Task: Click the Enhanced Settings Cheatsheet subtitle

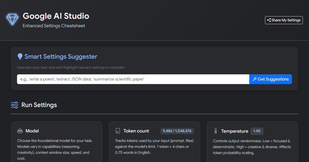Action: pyautogui.click(x=54, y=26)
